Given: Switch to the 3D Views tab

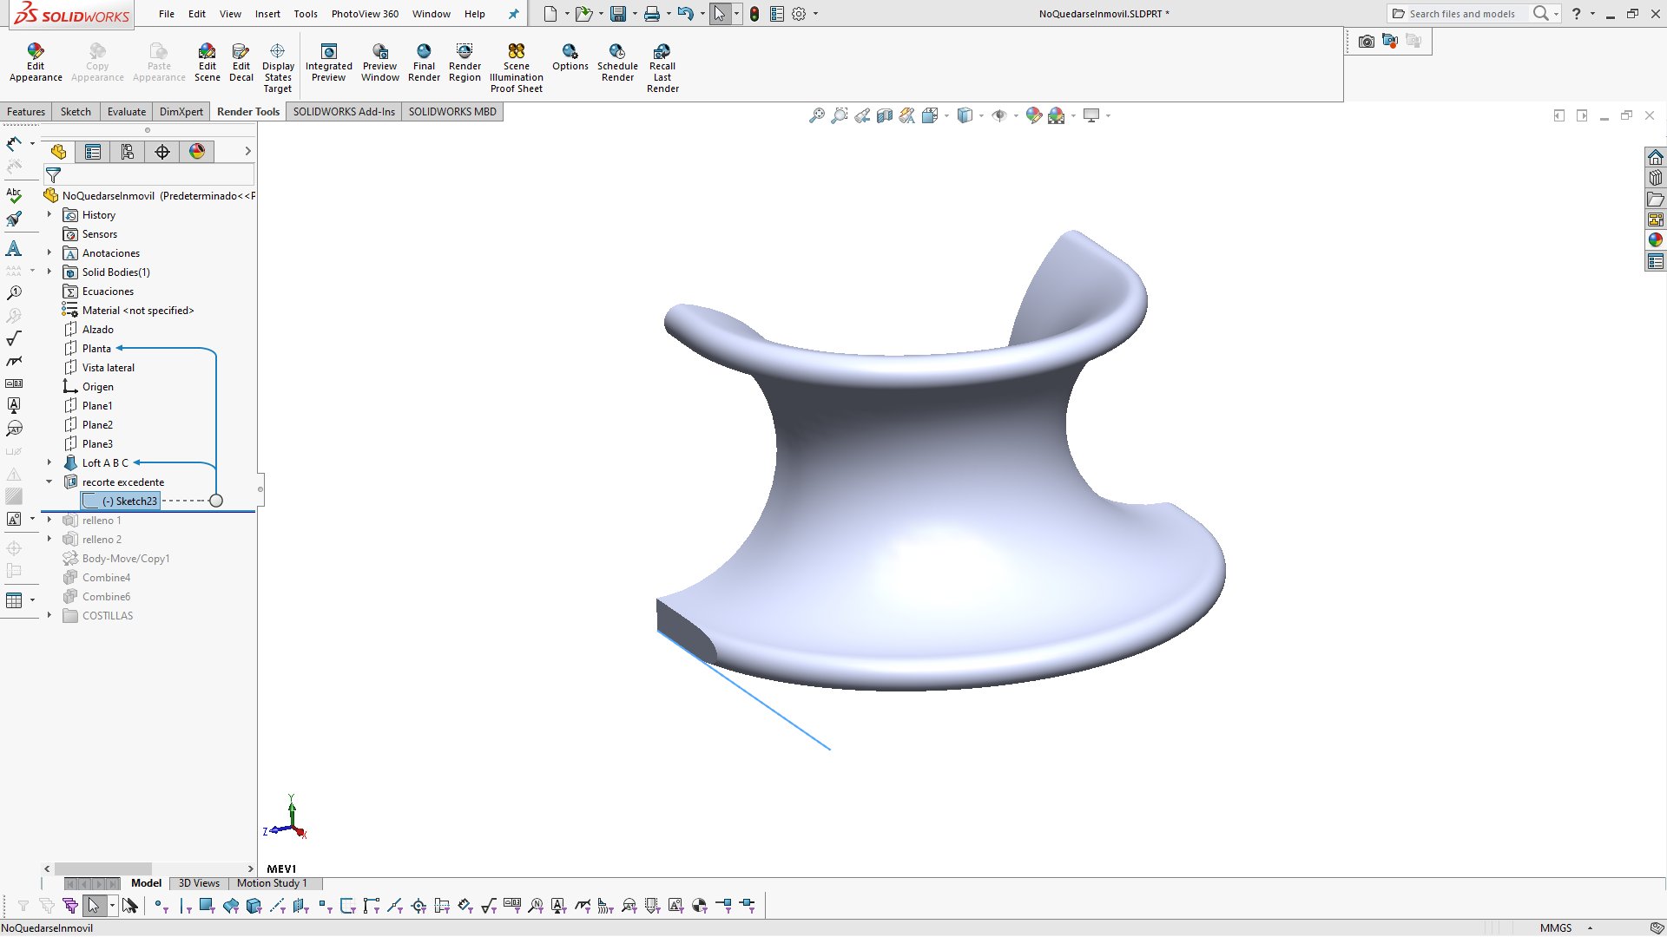Looking at the screenshot, I should tap(199, 883).
